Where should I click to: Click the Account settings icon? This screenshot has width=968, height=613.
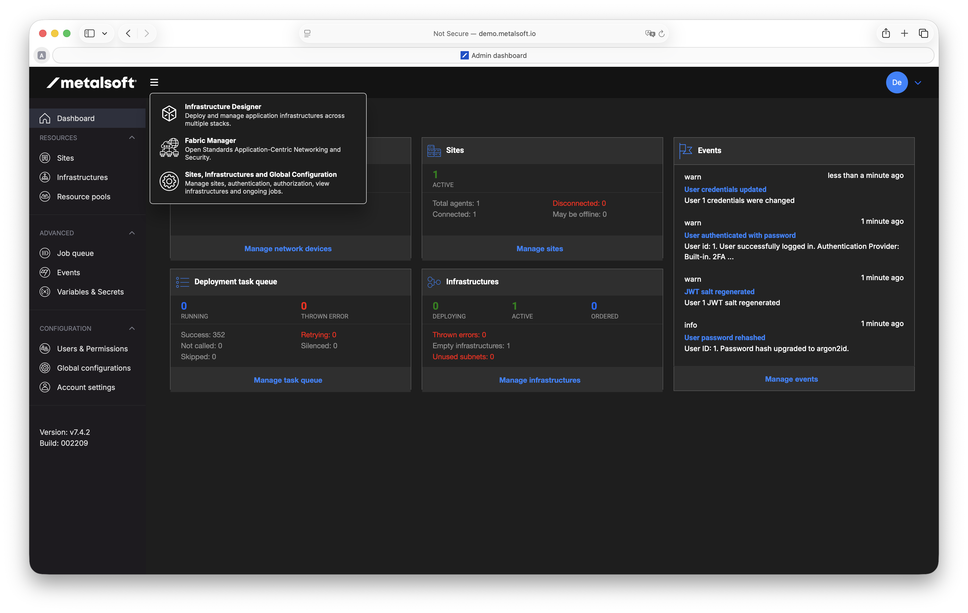coord(45,387)
